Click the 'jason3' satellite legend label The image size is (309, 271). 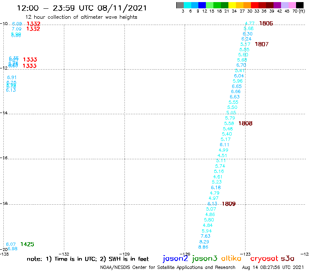(x=205, y=258)
